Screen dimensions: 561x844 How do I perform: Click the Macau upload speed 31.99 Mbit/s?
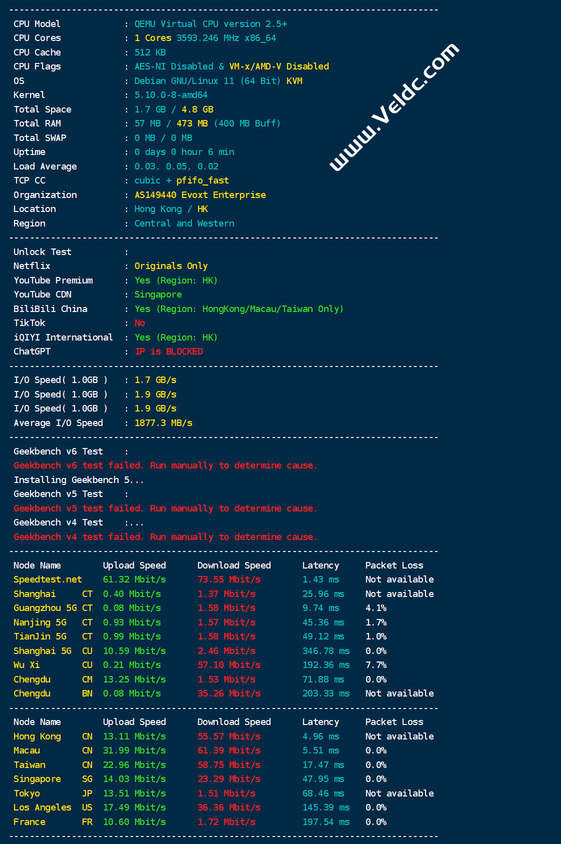pos(134,750)
